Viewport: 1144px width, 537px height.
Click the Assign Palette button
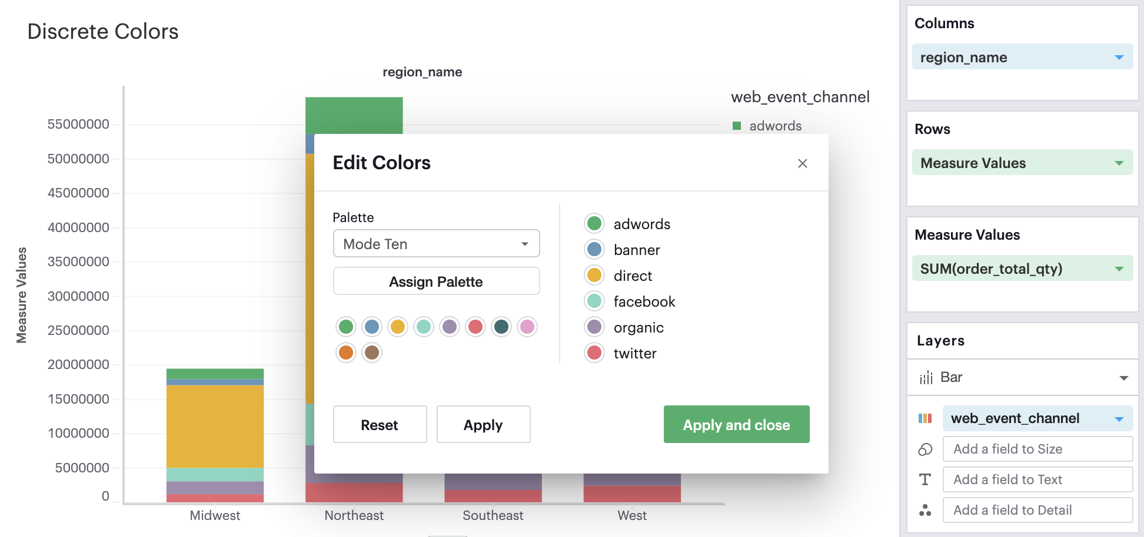tap(436, 281)
